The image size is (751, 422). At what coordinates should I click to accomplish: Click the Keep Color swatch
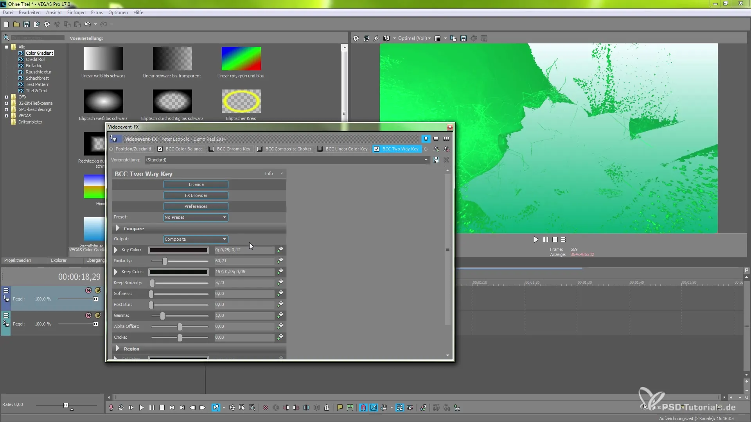tap(178, 272)
